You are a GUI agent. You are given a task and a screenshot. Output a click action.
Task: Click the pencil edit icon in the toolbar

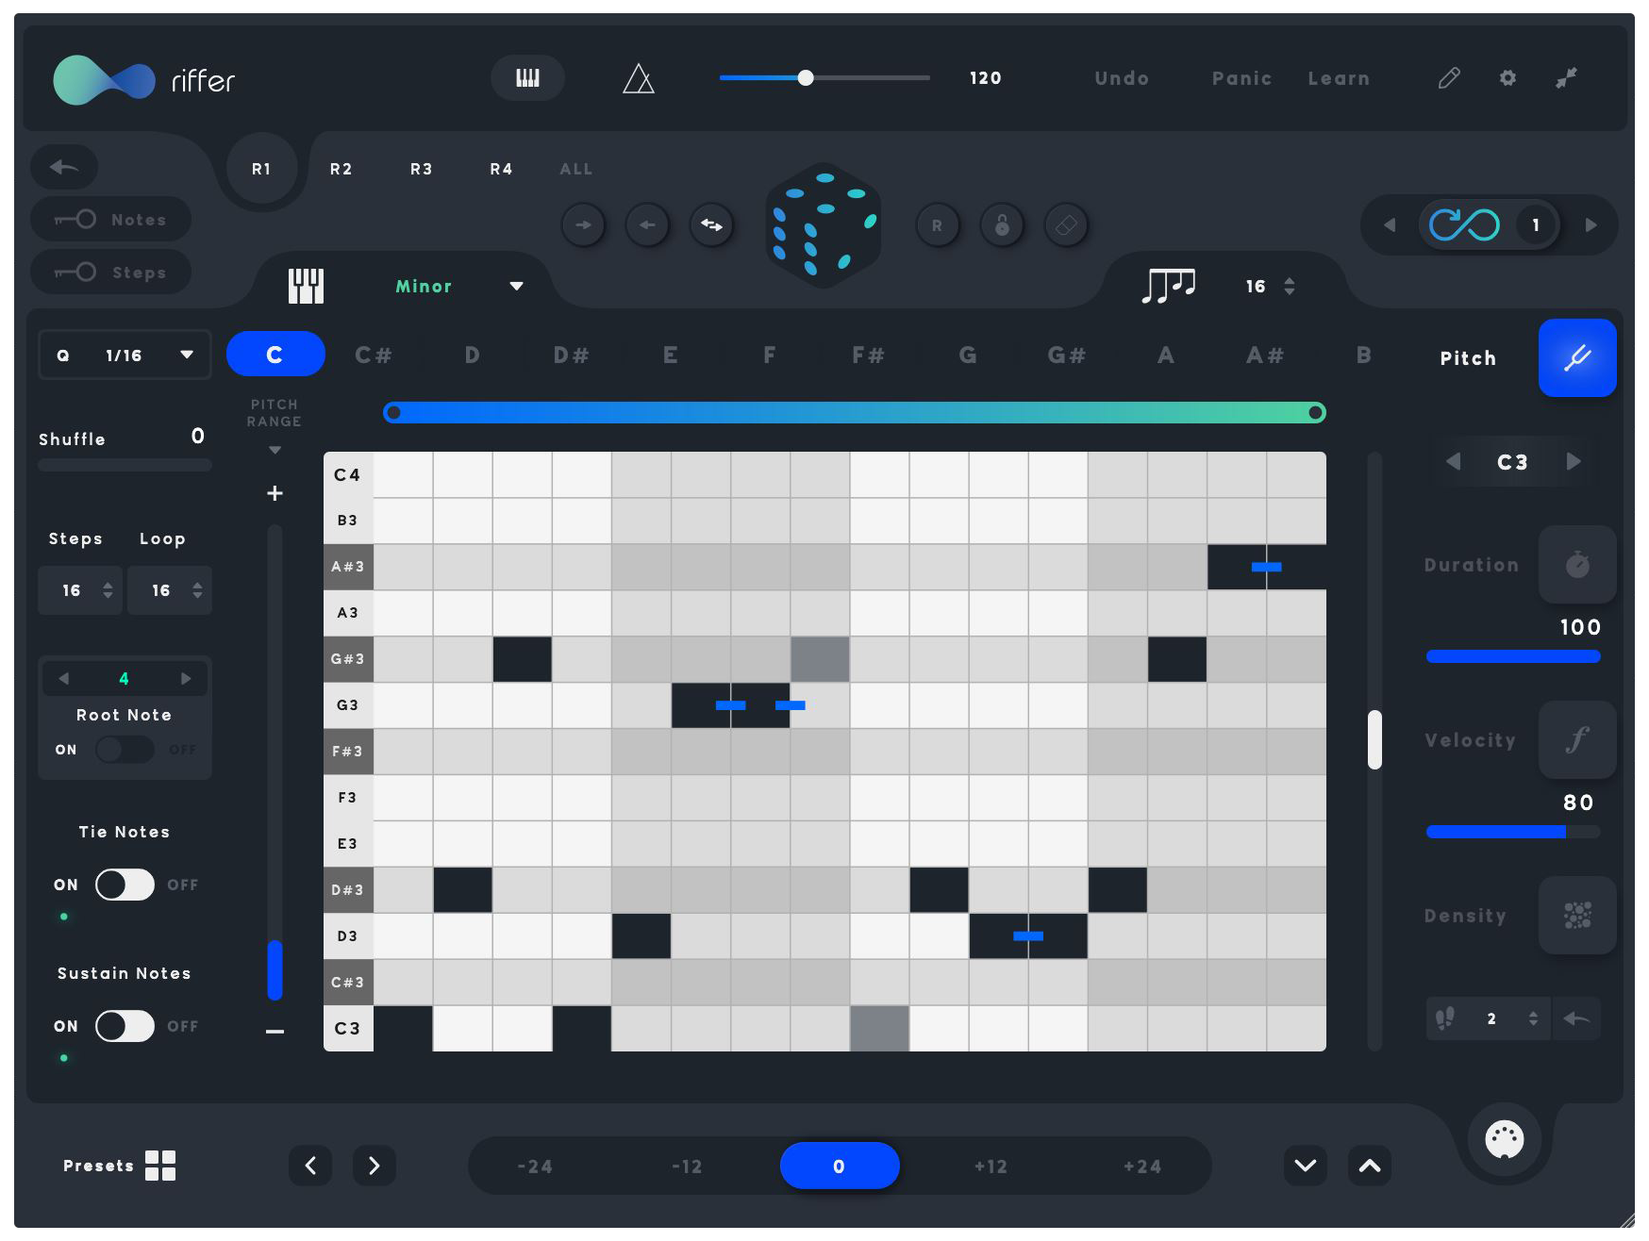(1449, 78)
